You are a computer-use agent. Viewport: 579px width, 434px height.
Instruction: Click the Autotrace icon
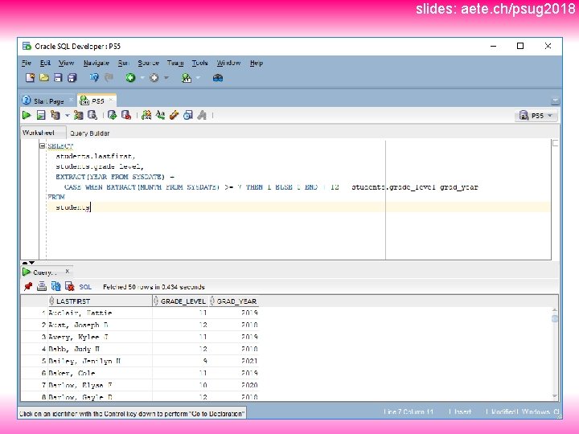(78, 115)
